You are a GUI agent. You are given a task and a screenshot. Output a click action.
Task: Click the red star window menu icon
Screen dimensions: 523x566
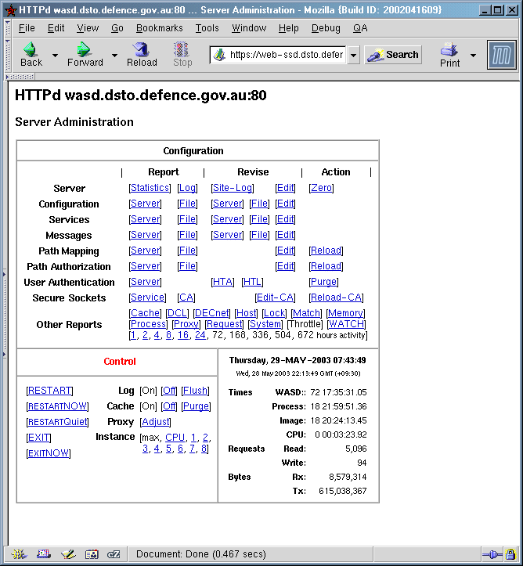point(10,10)
